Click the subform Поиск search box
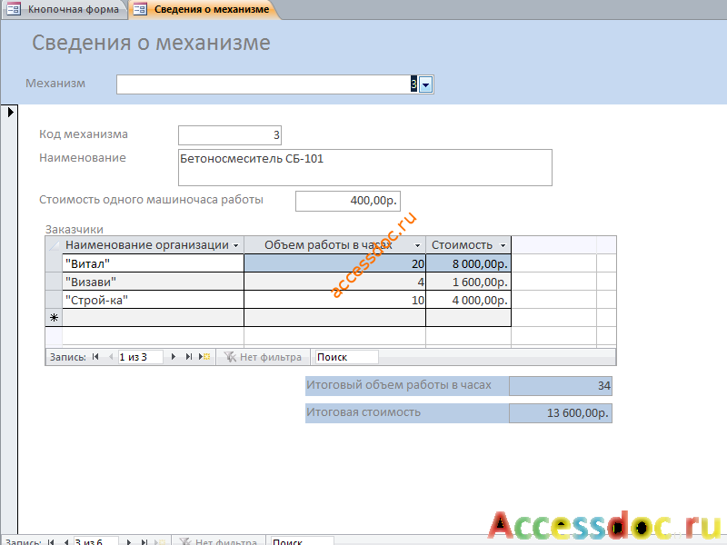 click(346, 357)
